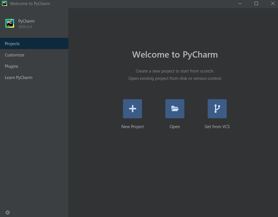Switch to the Customize tab
Image resolution: width=278 pixels, height=217 pixels.
[x=34, y=55]
